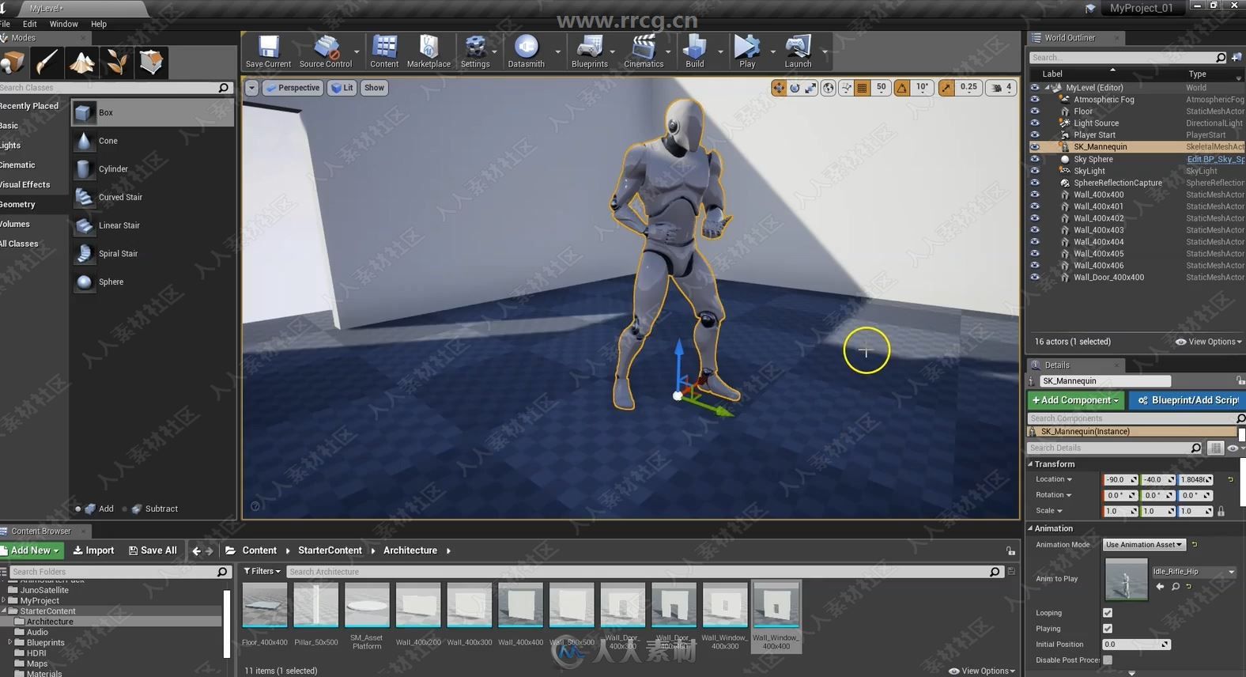Select the Subtract brush type radio
This screenshot has height=677, width=1246.
(124, 509)
